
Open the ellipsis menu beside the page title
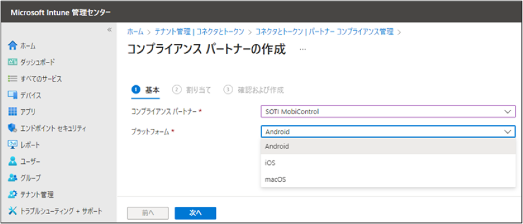[303, 49]
